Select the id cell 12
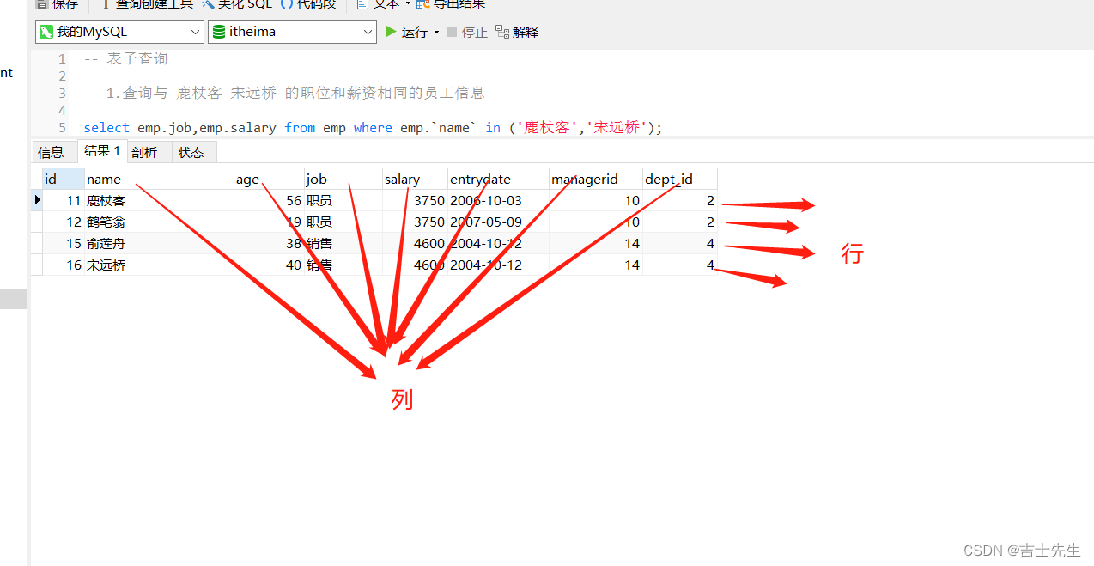1094x566 pixels. tap(64, 222)
